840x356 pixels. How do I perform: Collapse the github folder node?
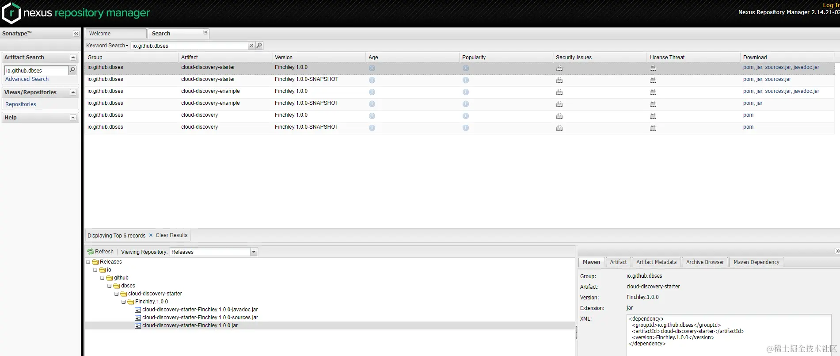point(103,278)
